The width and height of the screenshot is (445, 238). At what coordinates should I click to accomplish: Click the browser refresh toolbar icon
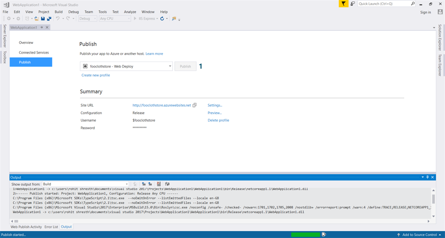coord(163,19)
